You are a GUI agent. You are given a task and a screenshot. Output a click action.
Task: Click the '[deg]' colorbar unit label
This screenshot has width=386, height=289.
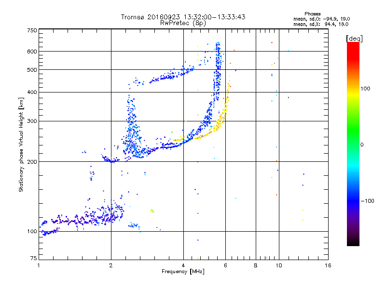(354, 39)
